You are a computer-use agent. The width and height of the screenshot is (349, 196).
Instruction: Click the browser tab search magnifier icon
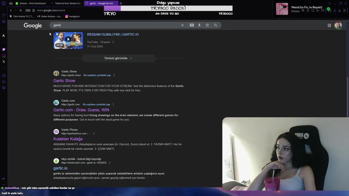coord(330,4)
